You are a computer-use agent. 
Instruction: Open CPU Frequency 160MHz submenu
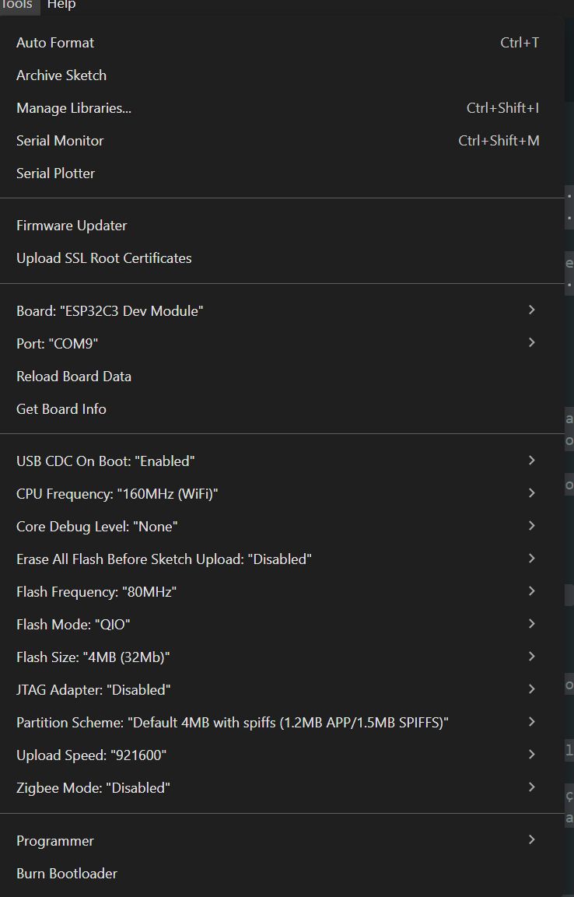tap(117, 494)
